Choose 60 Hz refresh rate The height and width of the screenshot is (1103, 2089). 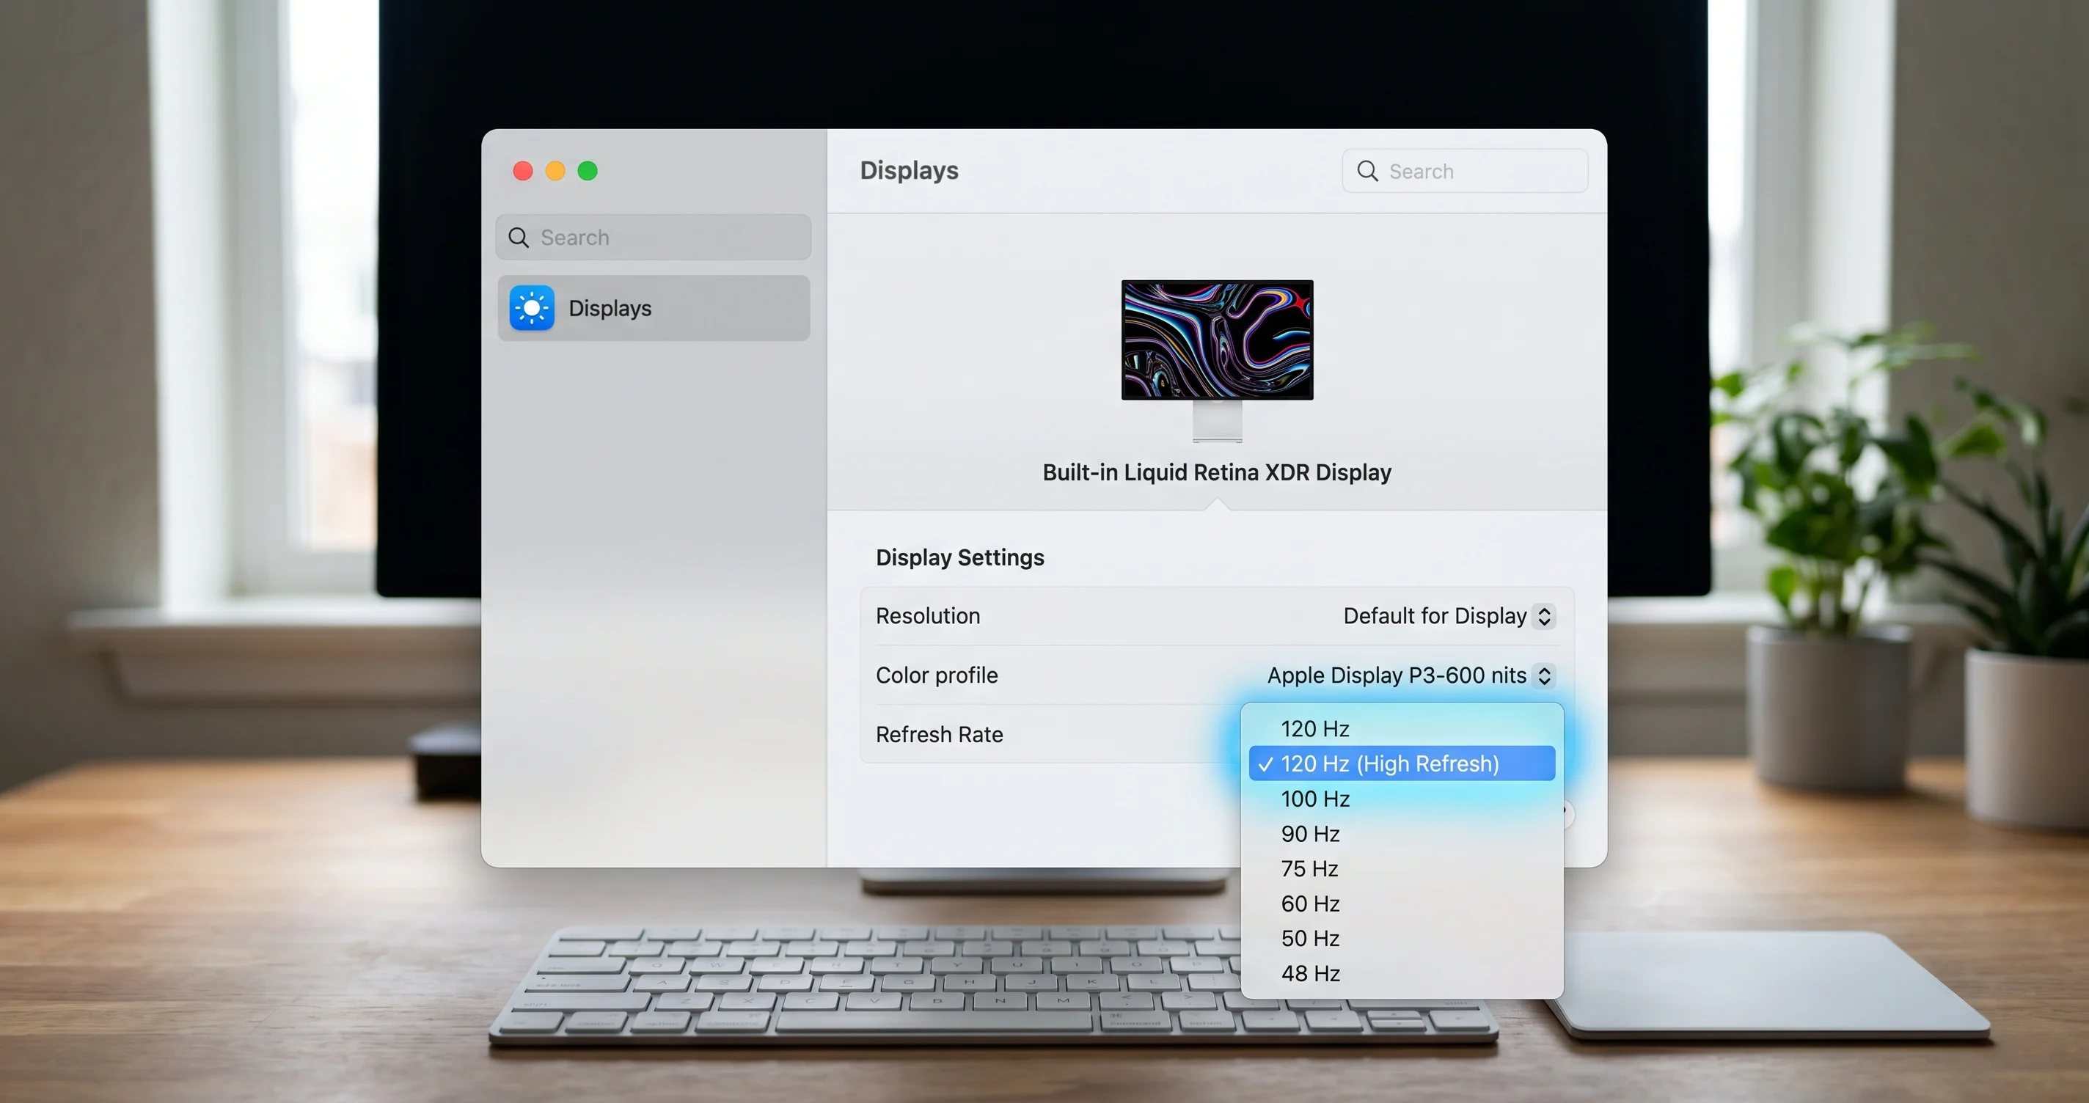(x=1401, y=904)
